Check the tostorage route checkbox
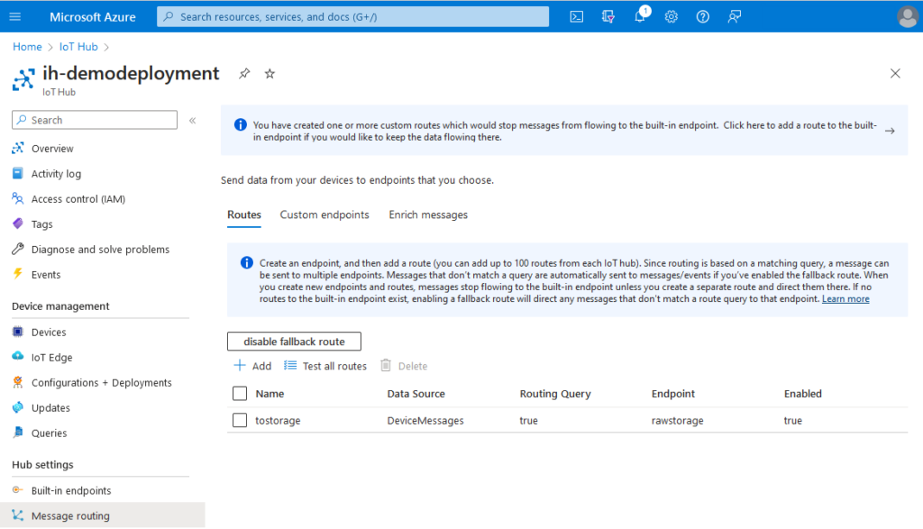This screenshot has height=529, width=923. (240, 420)
